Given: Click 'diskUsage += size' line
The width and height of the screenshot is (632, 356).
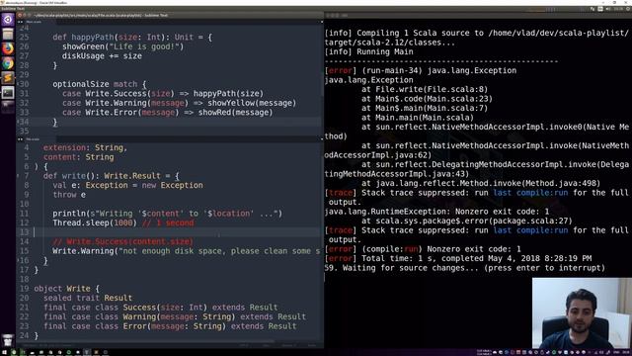Looking at the screenshot, I should (102, 55).
